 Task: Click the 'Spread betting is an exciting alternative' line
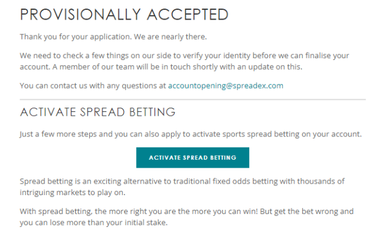click(x=182, y=182)
